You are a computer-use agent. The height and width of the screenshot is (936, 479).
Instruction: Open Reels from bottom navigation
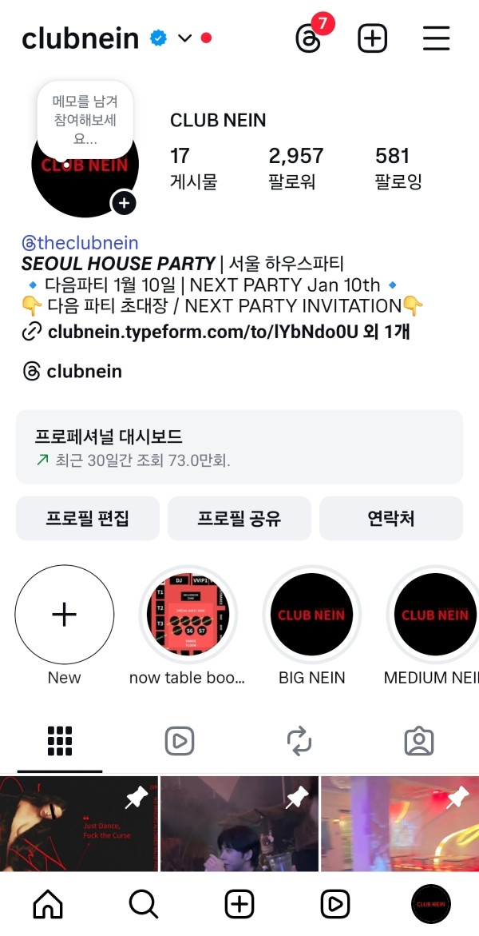pyautogui.click(x=335, y=904)
